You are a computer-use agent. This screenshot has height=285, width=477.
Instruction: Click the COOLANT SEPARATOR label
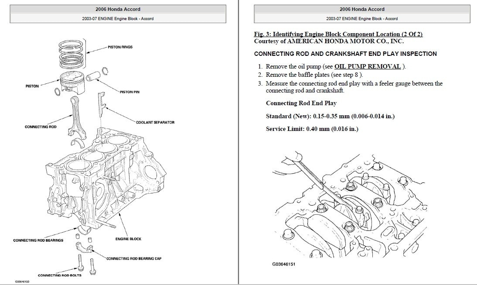coord(155,122)
